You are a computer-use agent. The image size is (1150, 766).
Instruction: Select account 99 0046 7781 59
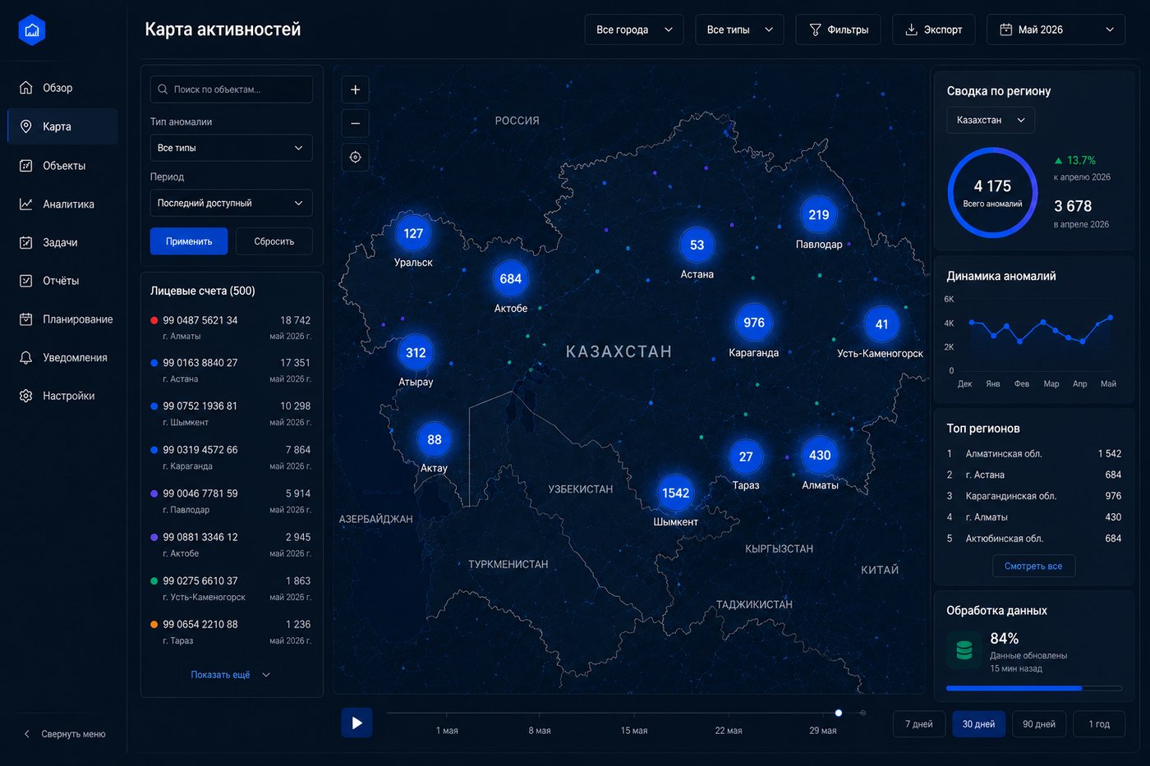click(231, 501)
